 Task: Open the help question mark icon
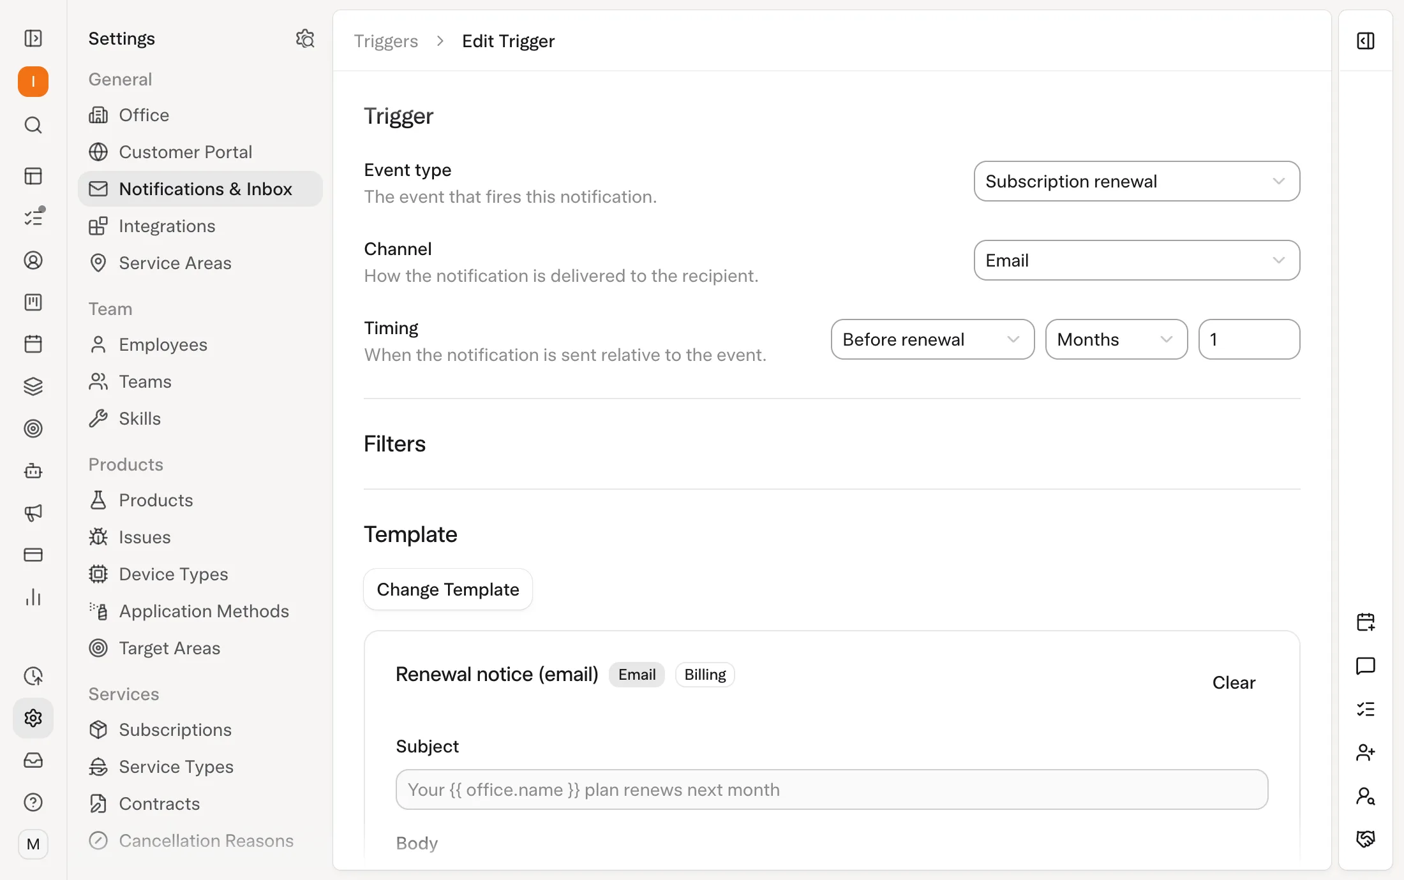(x=33, y=802)
